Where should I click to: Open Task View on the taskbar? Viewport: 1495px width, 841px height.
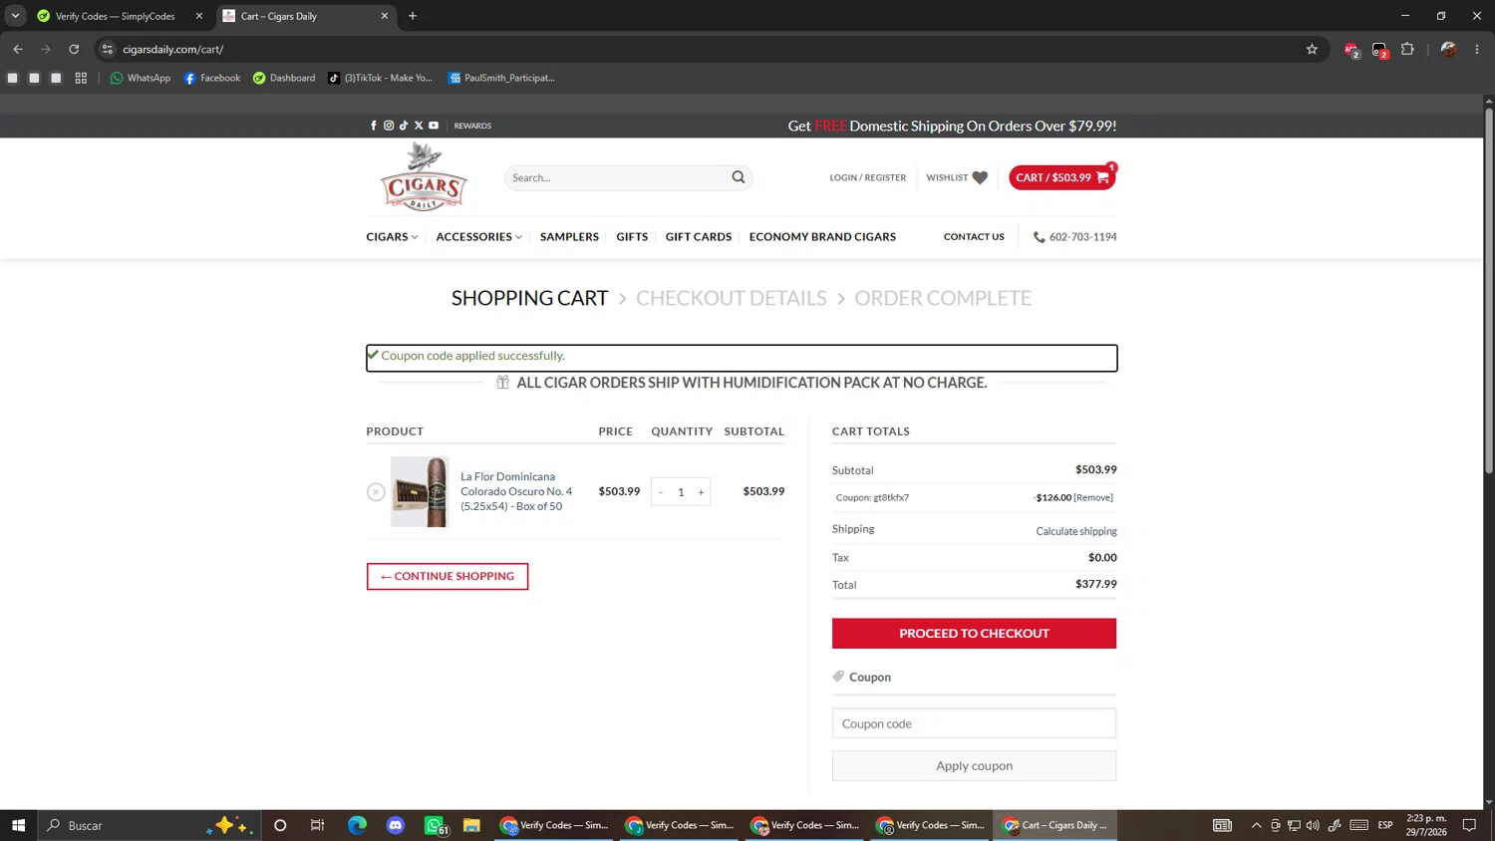click(x=318, y=825)
